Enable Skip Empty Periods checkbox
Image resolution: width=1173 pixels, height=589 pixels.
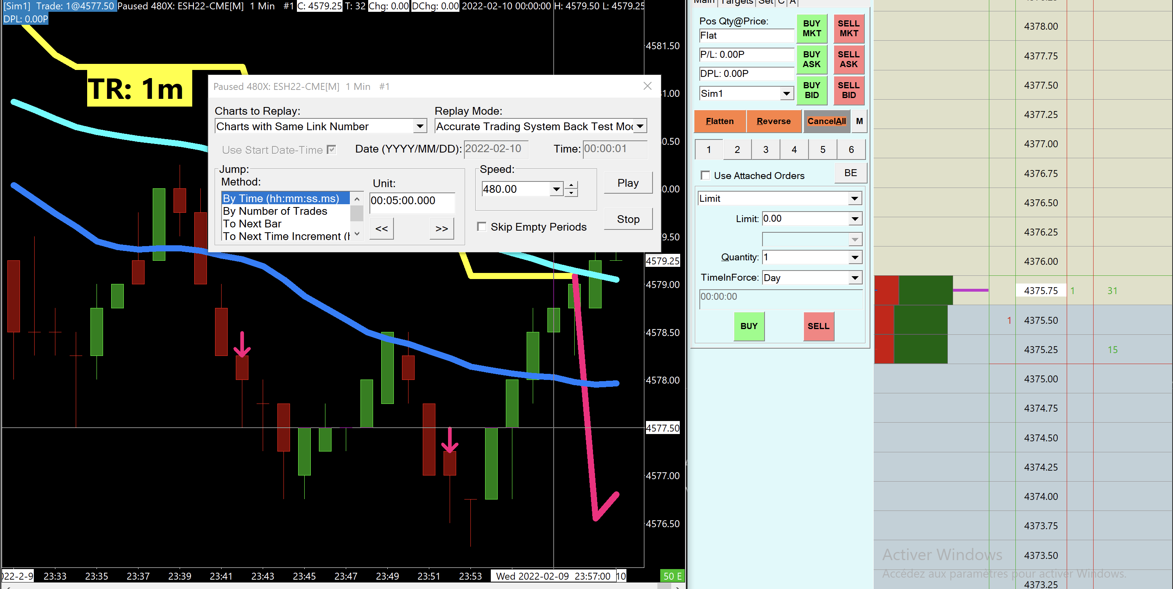(481, 227)
